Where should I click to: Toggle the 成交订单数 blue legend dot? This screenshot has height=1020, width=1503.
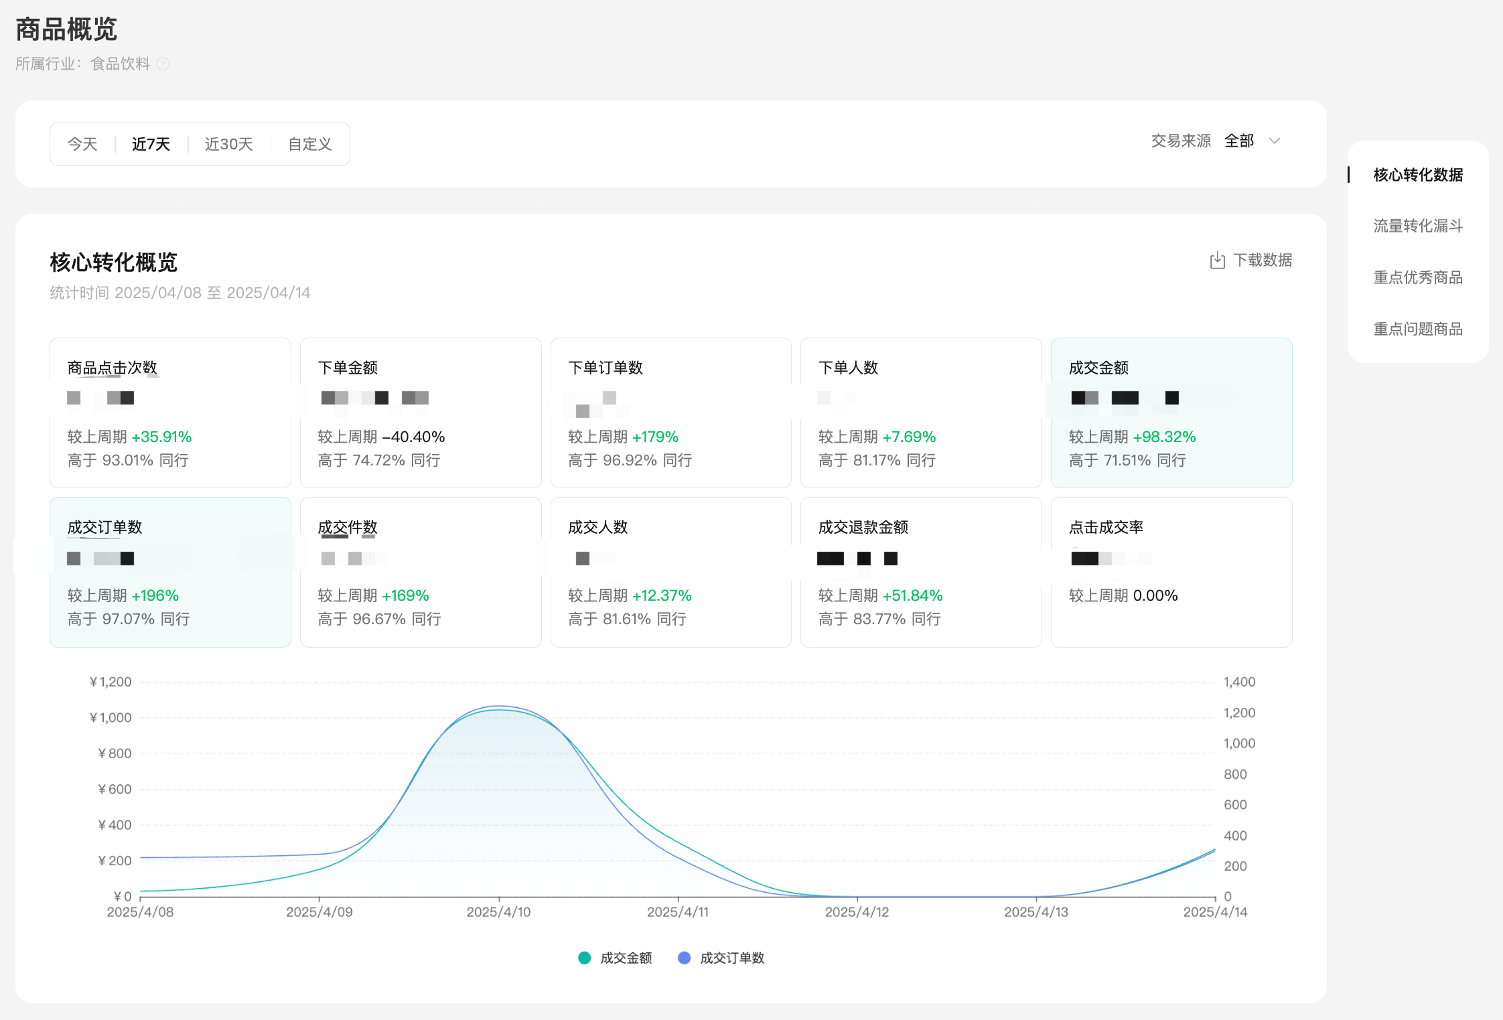[x=684, y=958]
